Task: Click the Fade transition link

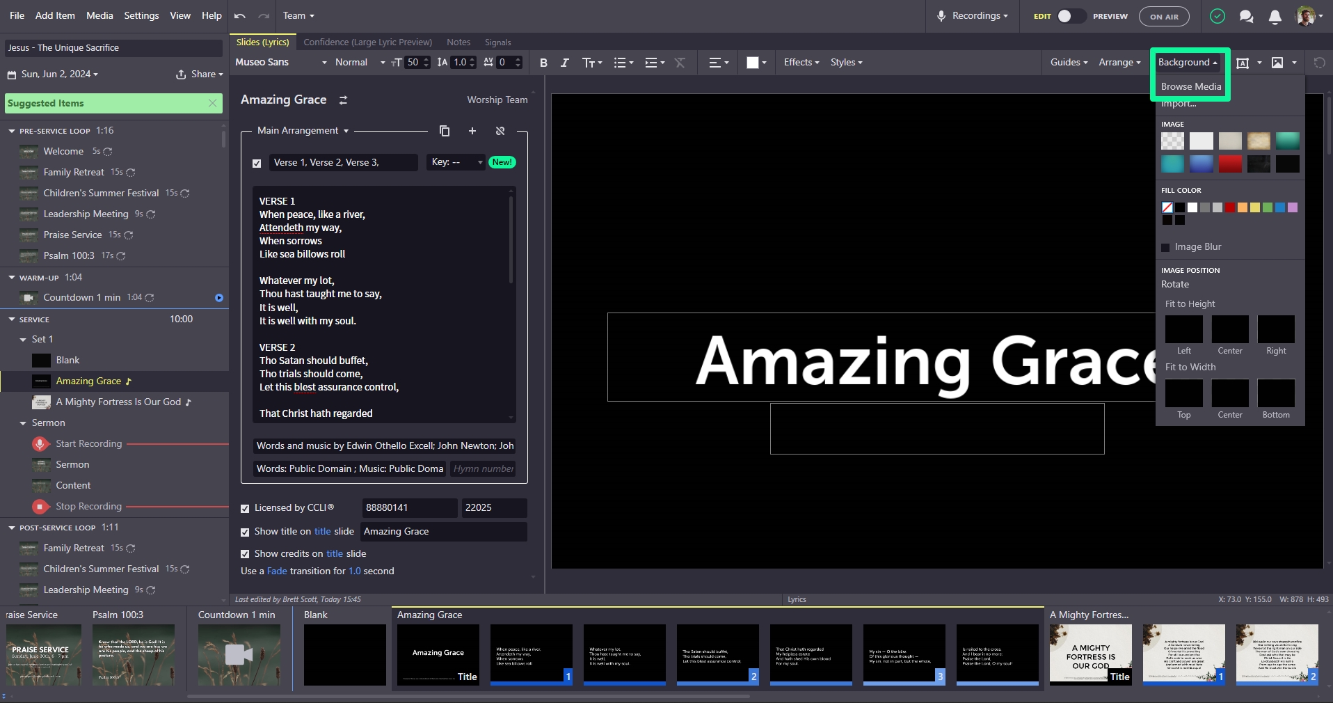Action: 277,571
